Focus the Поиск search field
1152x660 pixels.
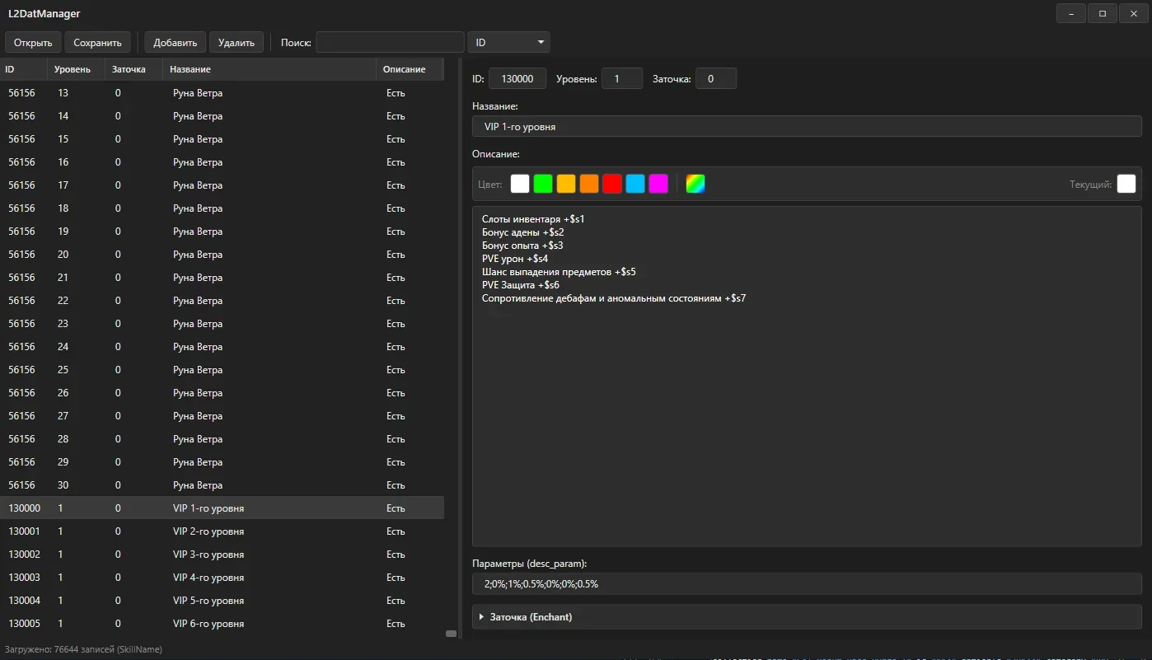click(390, 42)
